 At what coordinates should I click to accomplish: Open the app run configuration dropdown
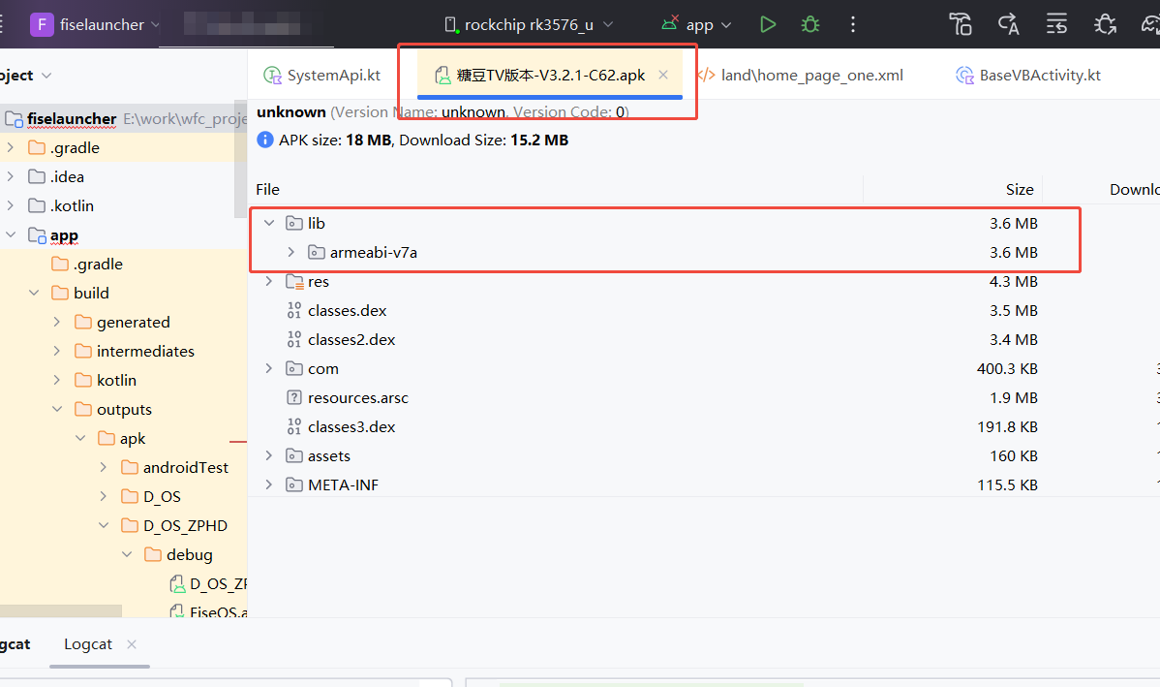tap(696, 24)
